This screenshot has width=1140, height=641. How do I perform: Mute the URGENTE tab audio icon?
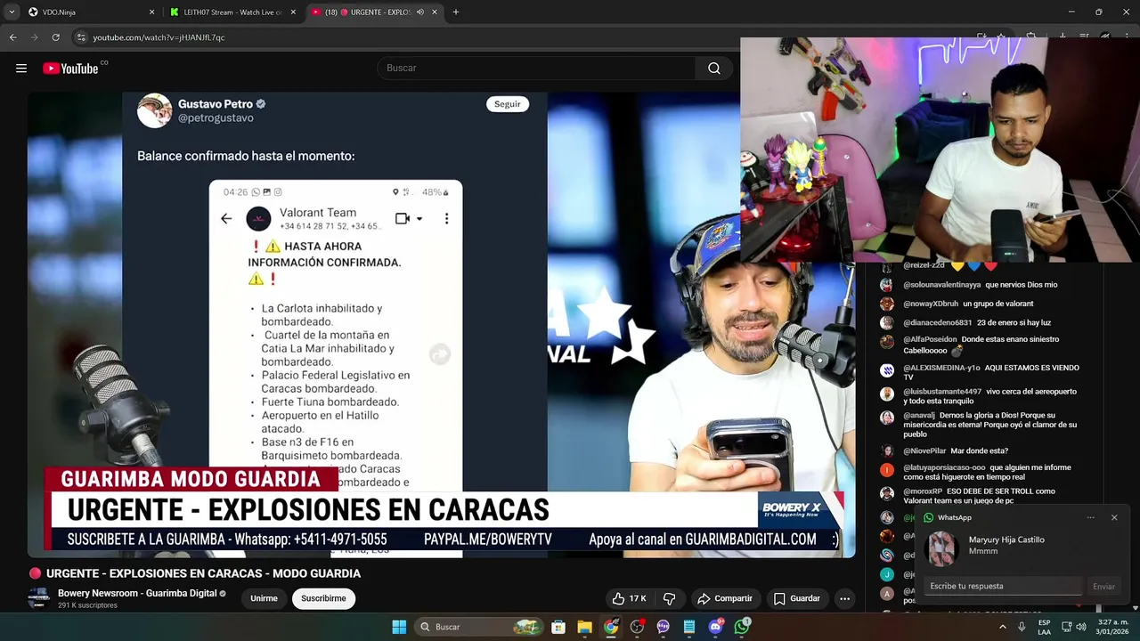420,12
